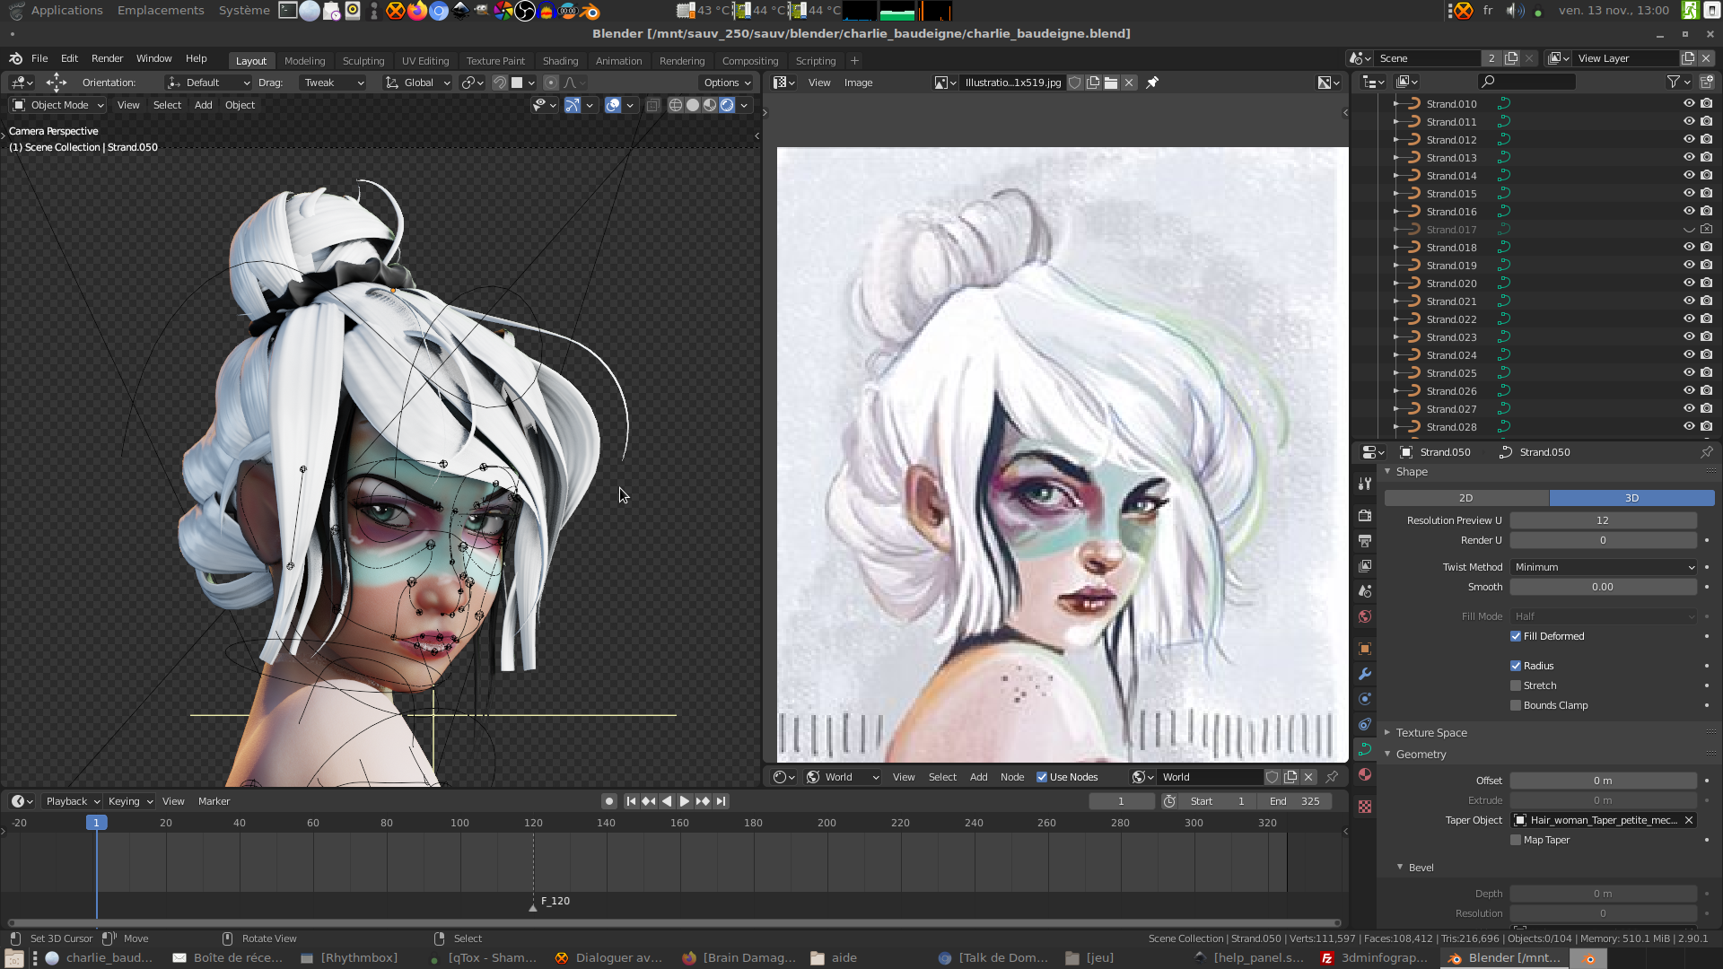Open the Texture properties tab
This screenshot has height=969, width=1723.
click(1365, 807)
